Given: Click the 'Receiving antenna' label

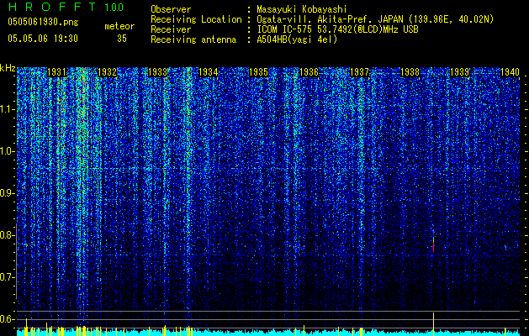Looking at the screenshot, I should click(x=193, y=39).
